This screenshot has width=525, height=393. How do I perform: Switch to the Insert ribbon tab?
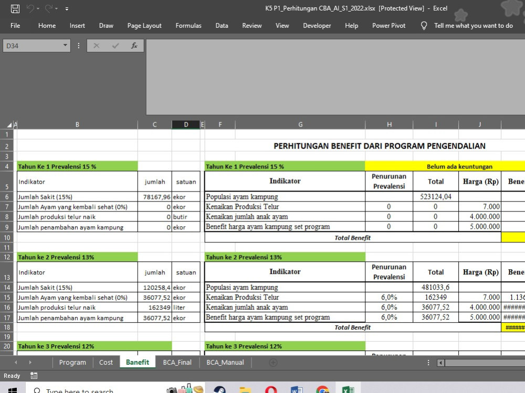pyautogui.click(x=77, y=25)
